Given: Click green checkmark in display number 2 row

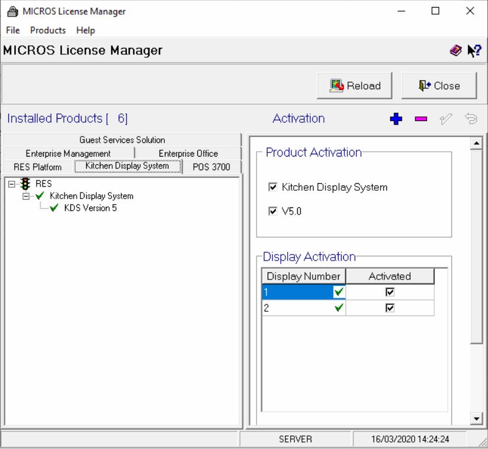Looking at the screenshot, I should [x=339, y=308].
